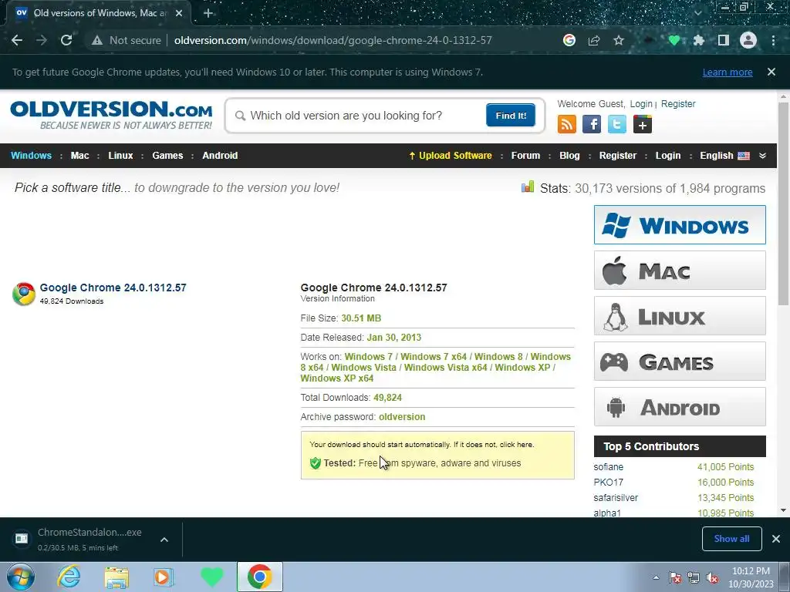The width and height of the screenshot is (790, 592).
Task: Show hidden system tray icons arrow
Action: pos(656,577)
